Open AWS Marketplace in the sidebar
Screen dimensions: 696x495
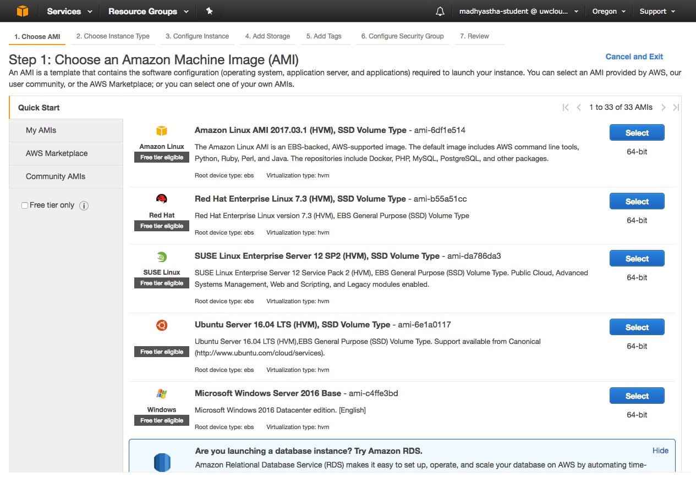click(56, 153)
